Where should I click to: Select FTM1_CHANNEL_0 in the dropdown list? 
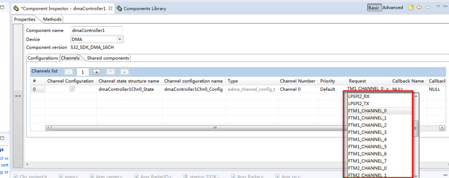coord(379,111)
